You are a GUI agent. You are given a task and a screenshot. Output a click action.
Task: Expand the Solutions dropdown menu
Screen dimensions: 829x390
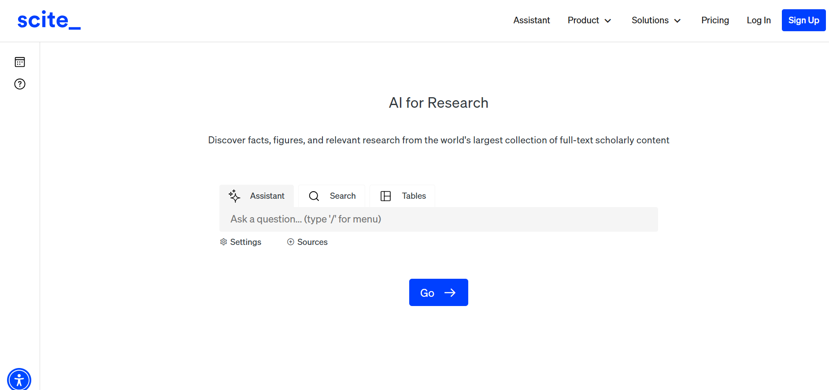(x=656, y=20)
